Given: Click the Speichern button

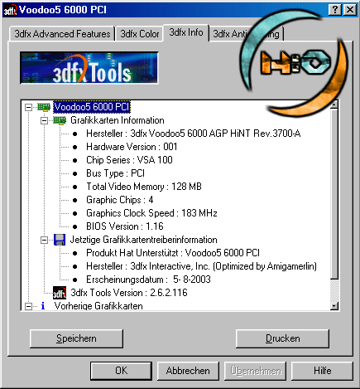Looking at the screenshot, I should tap(76, 338).
